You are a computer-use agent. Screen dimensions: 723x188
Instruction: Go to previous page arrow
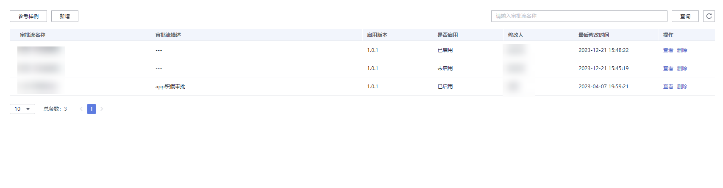(x=81, y=109)
